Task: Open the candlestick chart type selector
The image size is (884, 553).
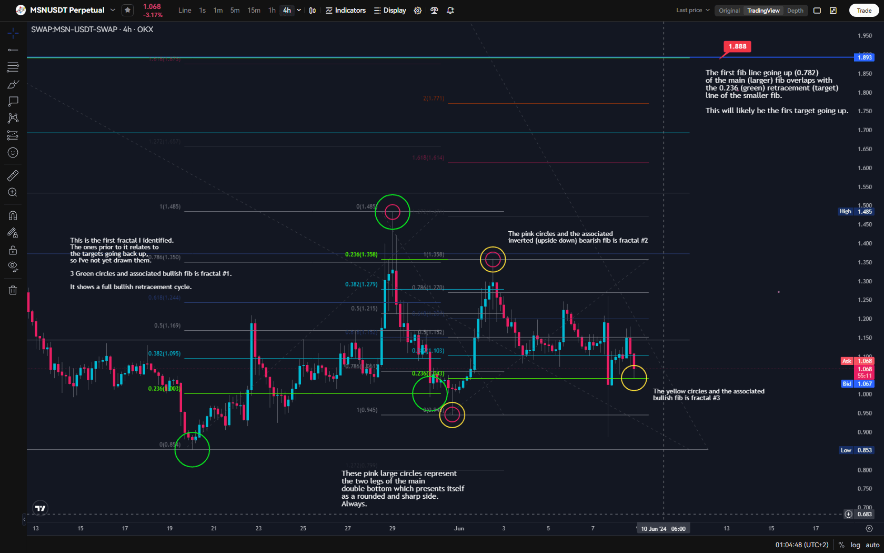Action: click(313, 11)
